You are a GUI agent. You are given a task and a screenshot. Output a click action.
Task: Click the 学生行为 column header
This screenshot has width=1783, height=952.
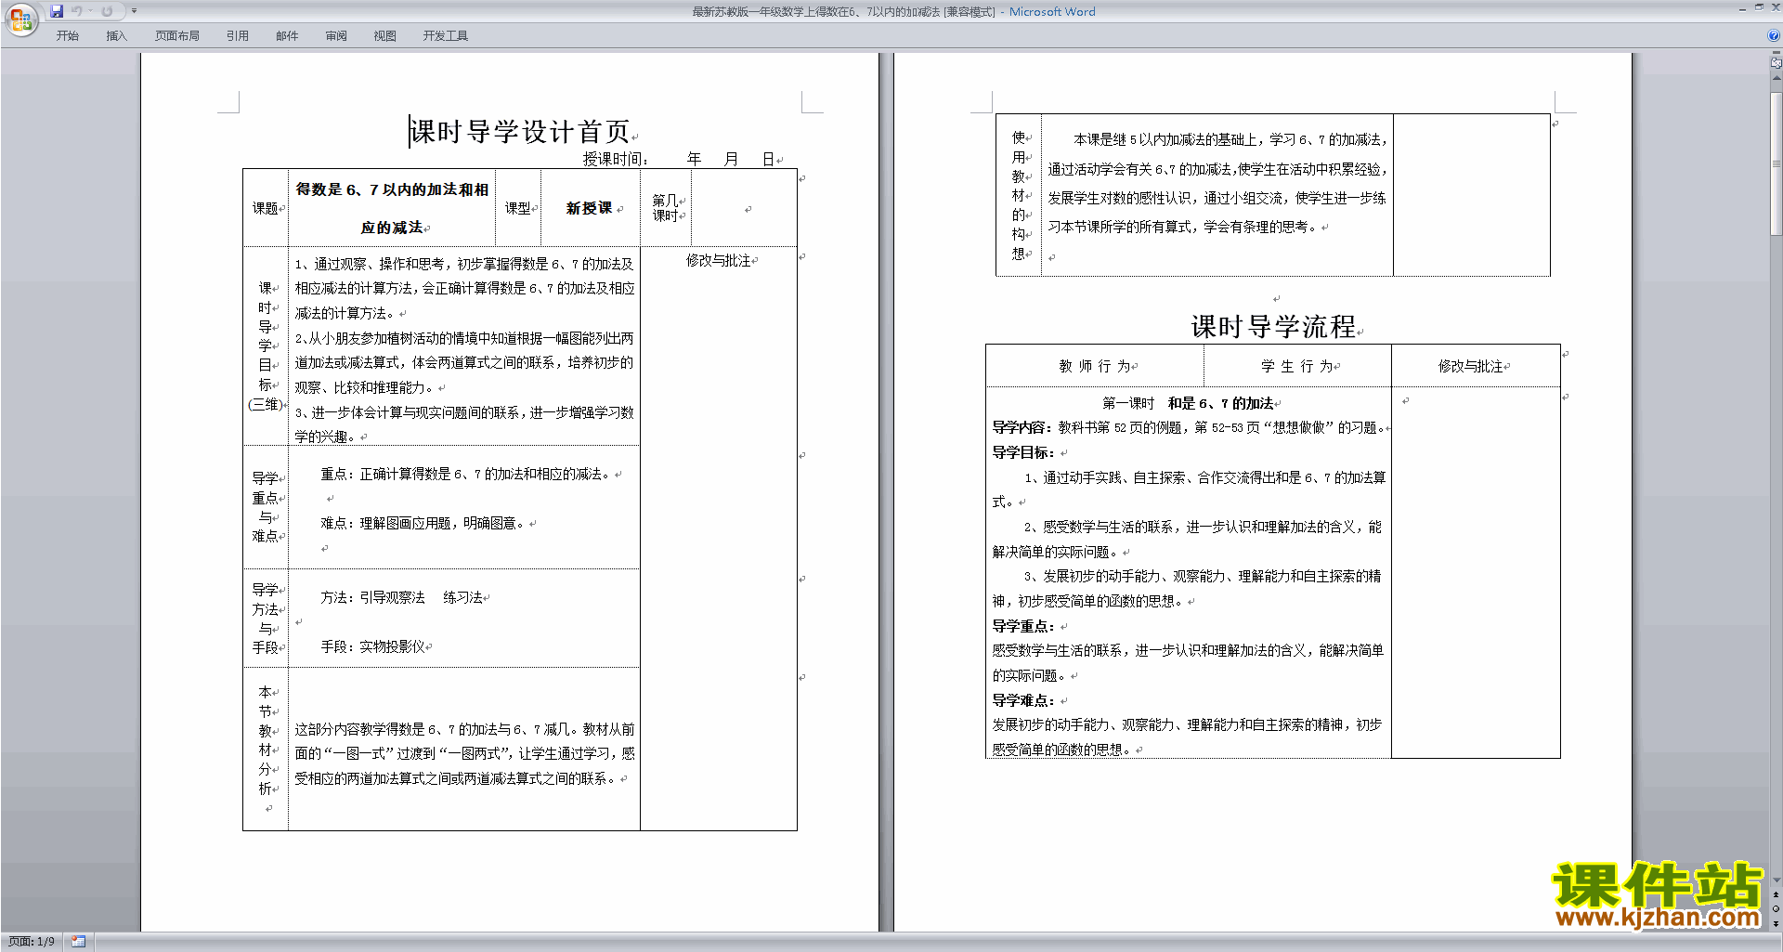[x=1297, y=366]
